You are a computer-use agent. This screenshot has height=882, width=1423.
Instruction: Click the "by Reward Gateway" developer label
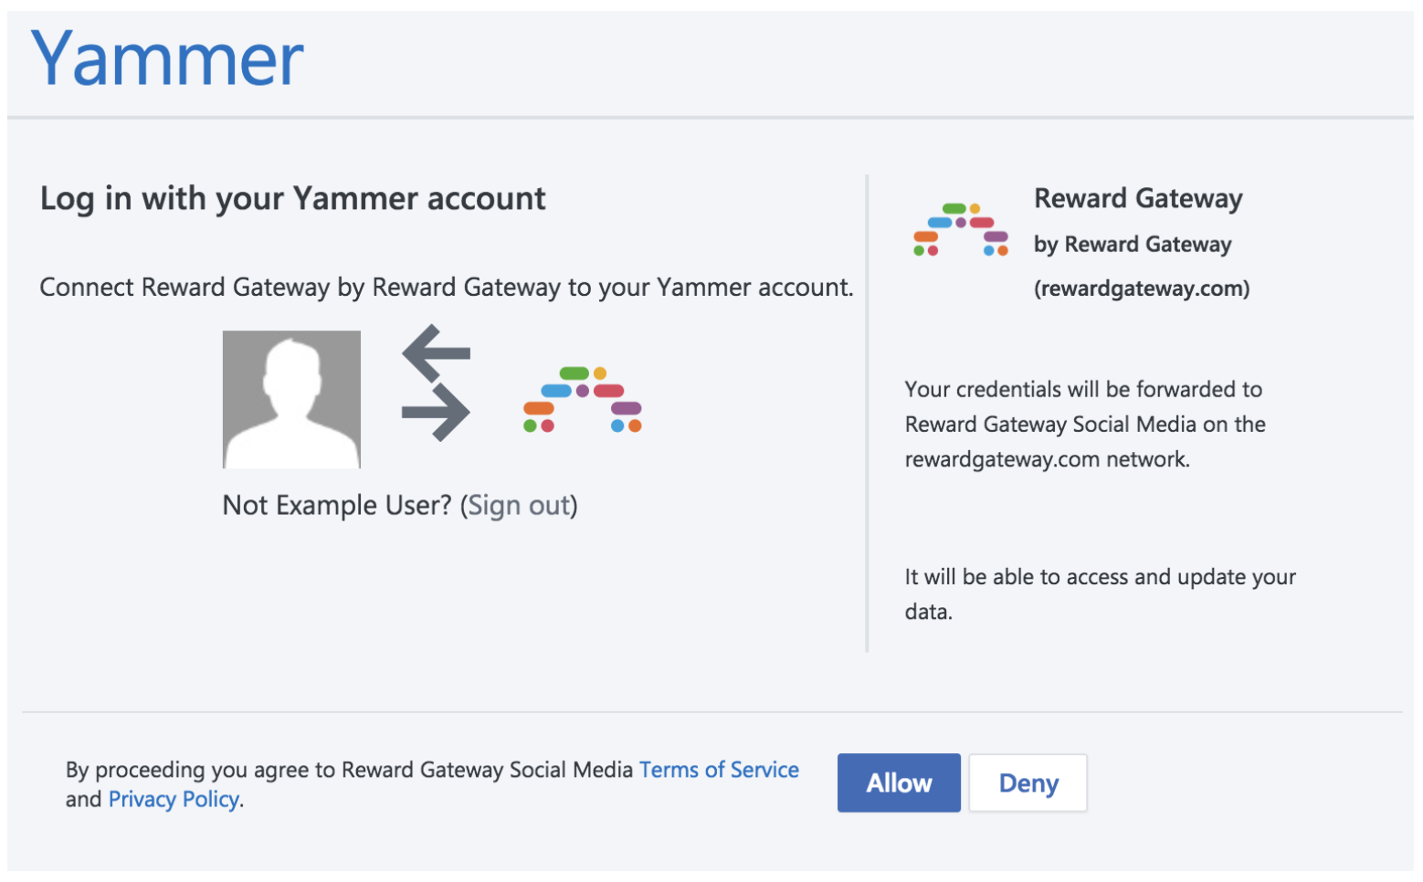tap(1133, 244)
